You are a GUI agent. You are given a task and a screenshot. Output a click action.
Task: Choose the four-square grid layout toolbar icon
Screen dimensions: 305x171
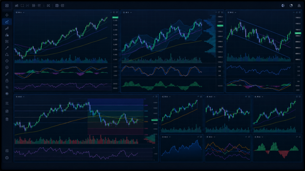[33, 6]
